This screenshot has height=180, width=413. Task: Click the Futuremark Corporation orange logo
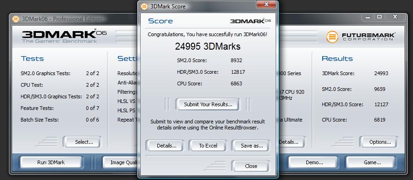point(332,37)
